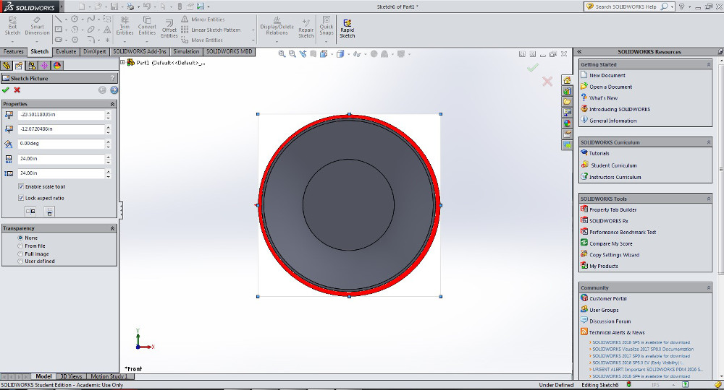This screenshot has width=724, height=390.
Task: Click the Offset Entities tool
Action: pyautogui.click(x=169, y=29)
